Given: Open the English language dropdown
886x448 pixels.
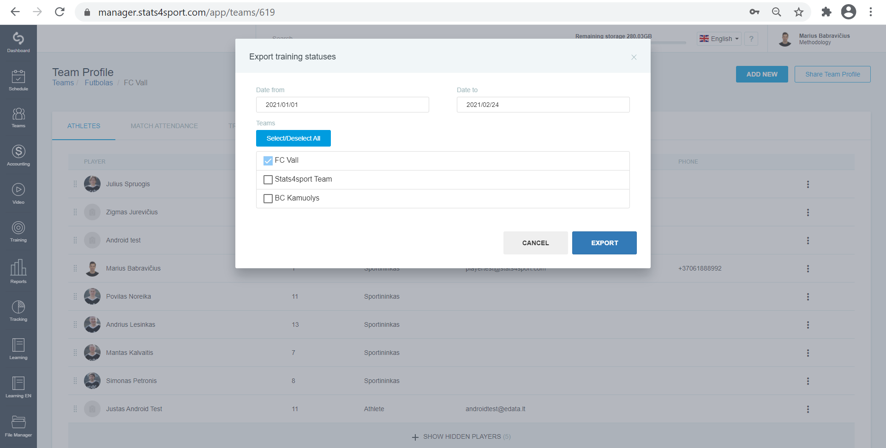Looking at the screenshot, I should pos(719,39).
